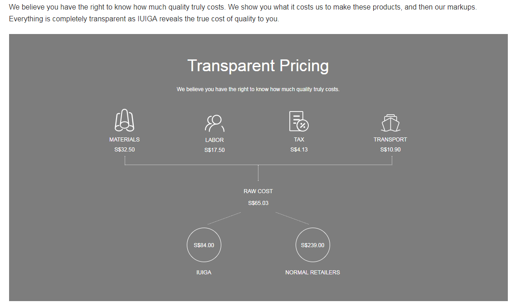Click the S$4.13 tax amount

point(299,150)
